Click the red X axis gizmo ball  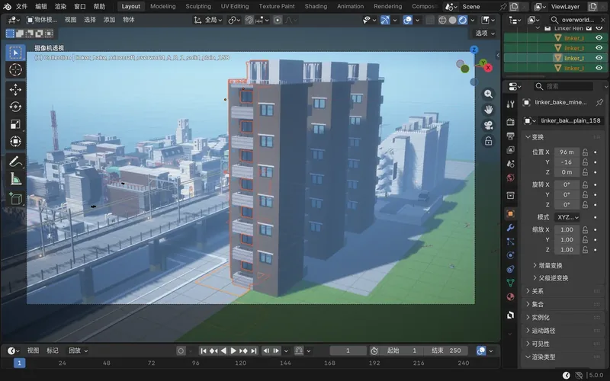click(x=488, y=68)
